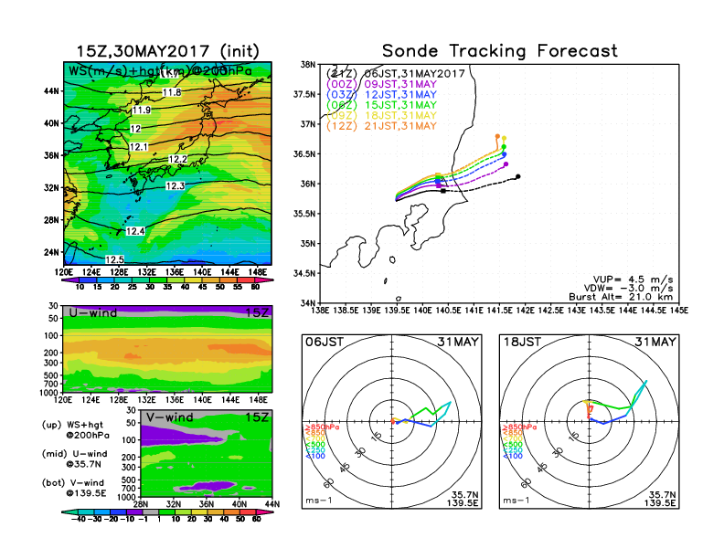Image resolution: width=724 pixels, height=559 pixels.
Task: Click the "VDW= -3.0 m/s" value
Action: pos(629,289)
